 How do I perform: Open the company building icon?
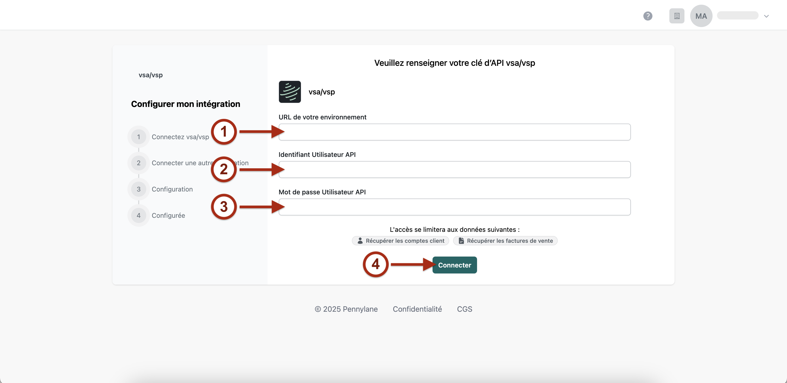tap(676, 16)
